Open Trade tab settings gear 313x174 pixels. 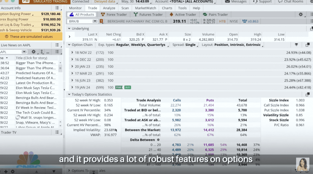tap(301, 14)
